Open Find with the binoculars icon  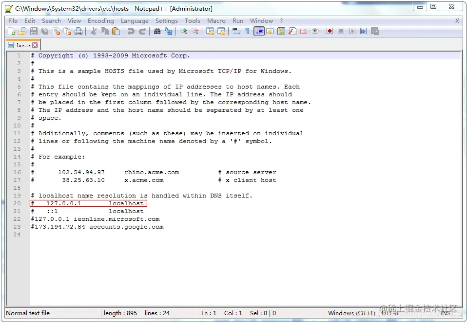click(x=157, y=31)
